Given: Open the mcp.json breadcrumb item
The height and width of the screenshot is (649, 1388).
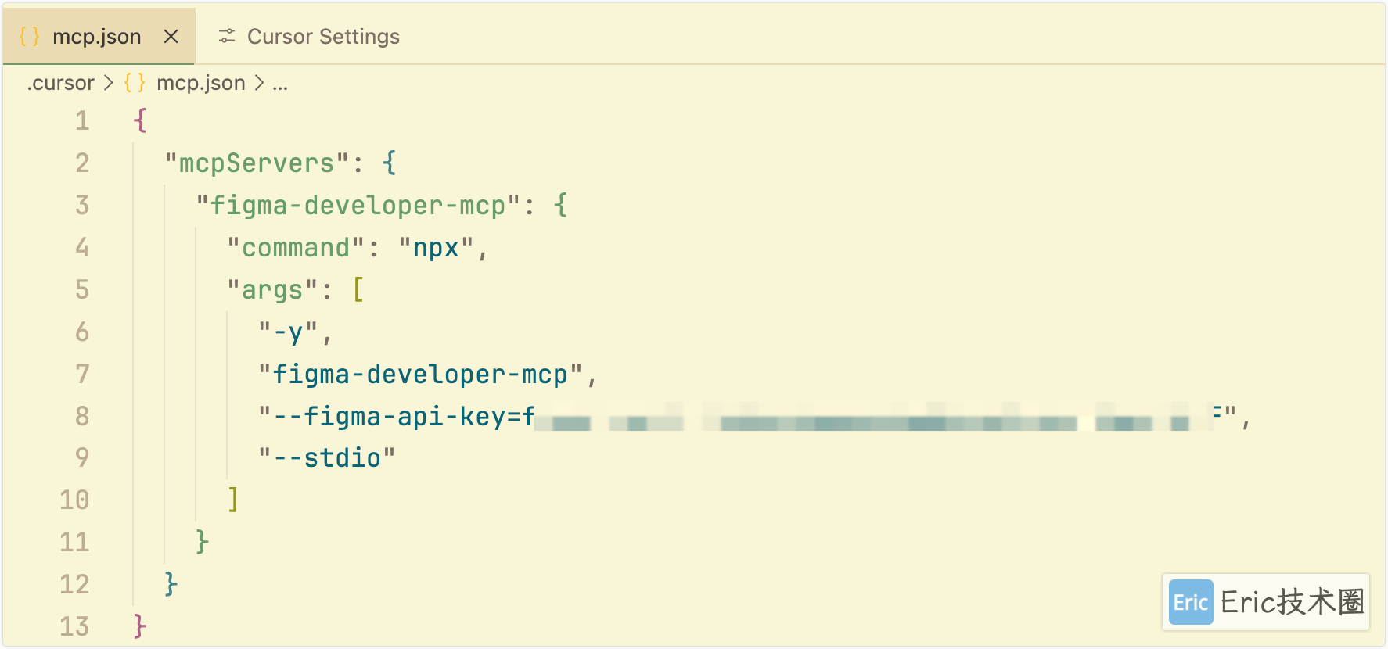Looking at the screenshot, I should [x=201, y=83].
